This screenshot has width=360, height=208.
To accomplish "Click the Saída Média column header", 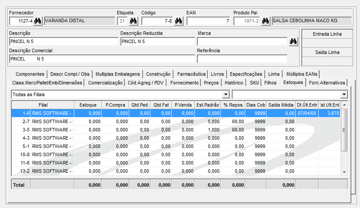I will click(x=281, y=105).
